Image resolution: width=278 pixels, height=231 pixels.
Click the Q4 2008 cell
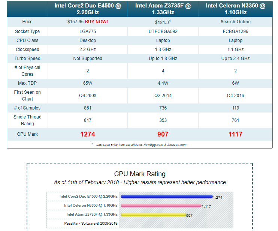pyautogui.click(x=88, y=96)
